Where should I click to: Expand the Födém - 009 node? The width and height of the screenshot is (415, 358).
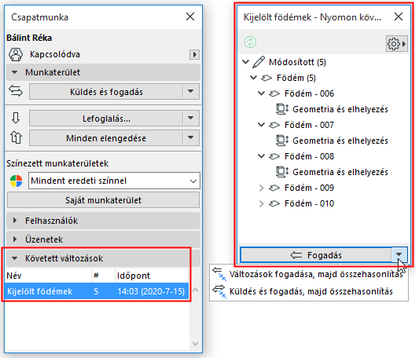click(x=262, y=188)
